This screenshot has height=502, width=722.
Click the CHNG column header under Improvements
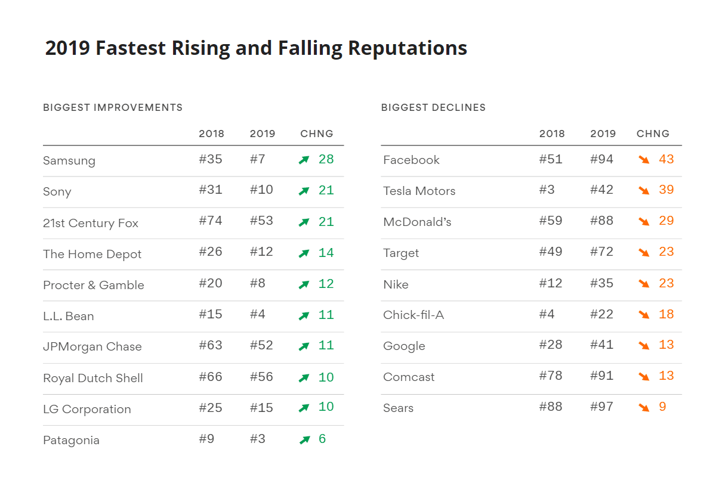(x=317, y=134)
